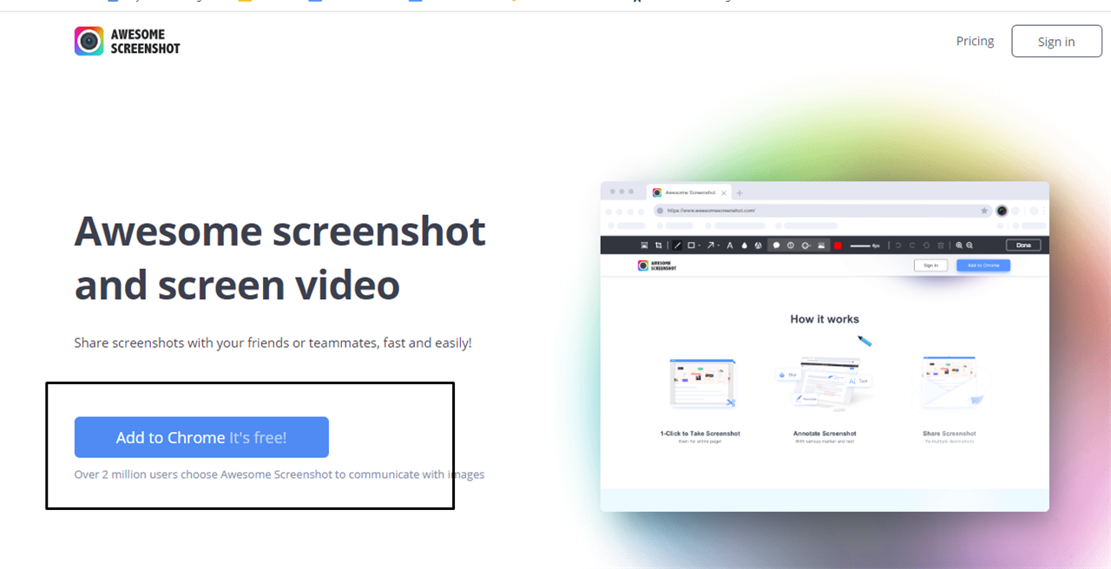1111x569 pixels.
Task: Click the Done button in the mockup toolbar
Action: point(1023,245)
